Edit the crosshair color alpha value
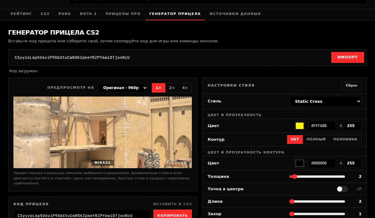 [353, 126]
